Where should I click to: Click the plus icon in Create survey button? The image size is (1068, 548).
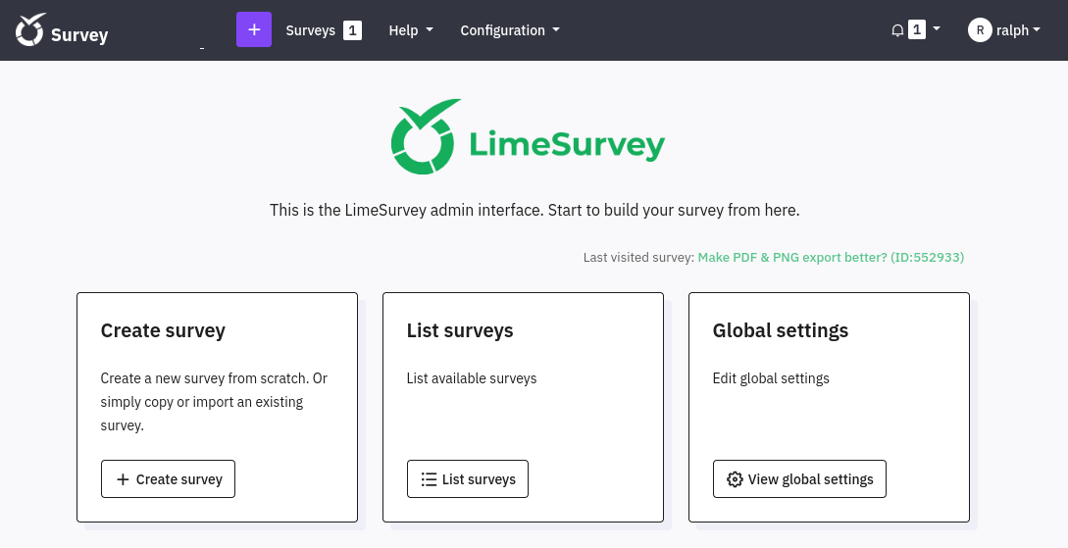click(123, 479)
